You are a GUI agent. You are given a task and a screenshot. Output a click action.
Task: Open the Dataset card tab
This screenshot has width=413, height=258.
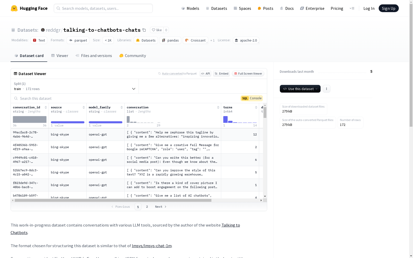coord(29,56)
